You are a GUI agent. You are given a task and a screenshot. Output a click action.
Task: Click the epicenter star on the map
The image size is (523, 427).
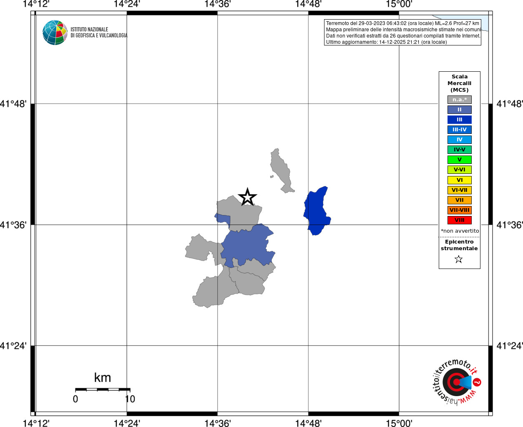point(247,197)
